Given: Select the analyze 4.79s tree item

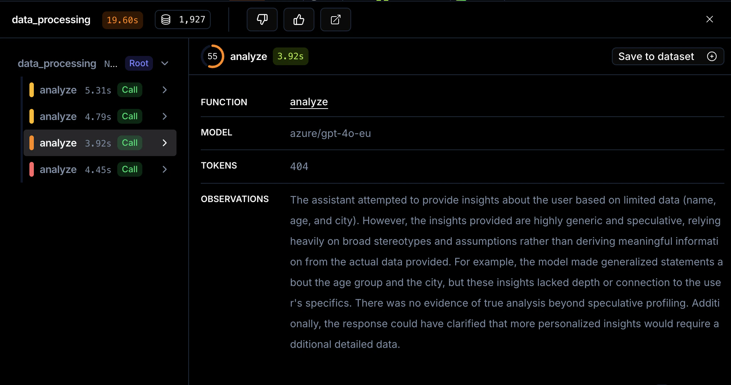Looking at the screenshot, I should point(100,116).
